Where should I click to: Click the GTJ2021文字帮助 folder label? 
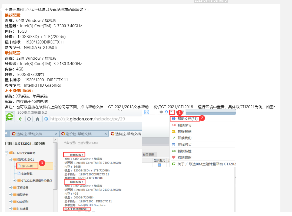click(x=24, y=153)
